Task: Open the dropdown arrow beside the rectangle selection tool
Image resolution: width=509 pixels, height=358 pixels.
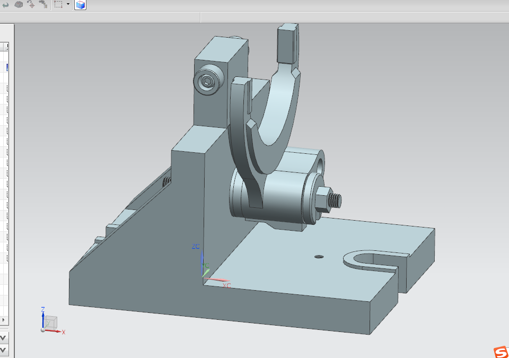Action: point(68,4)
